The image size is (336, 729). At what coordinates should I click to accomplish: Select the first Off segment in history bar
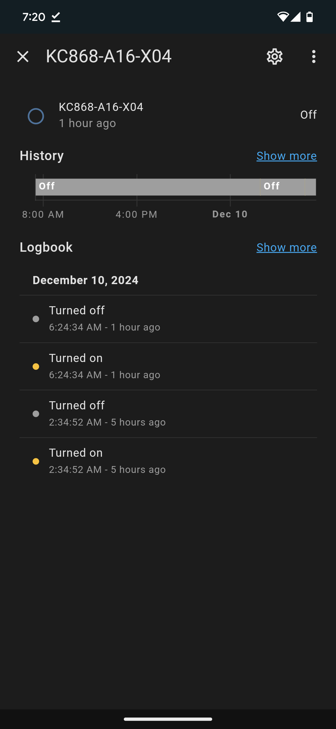tap(148, 187)
